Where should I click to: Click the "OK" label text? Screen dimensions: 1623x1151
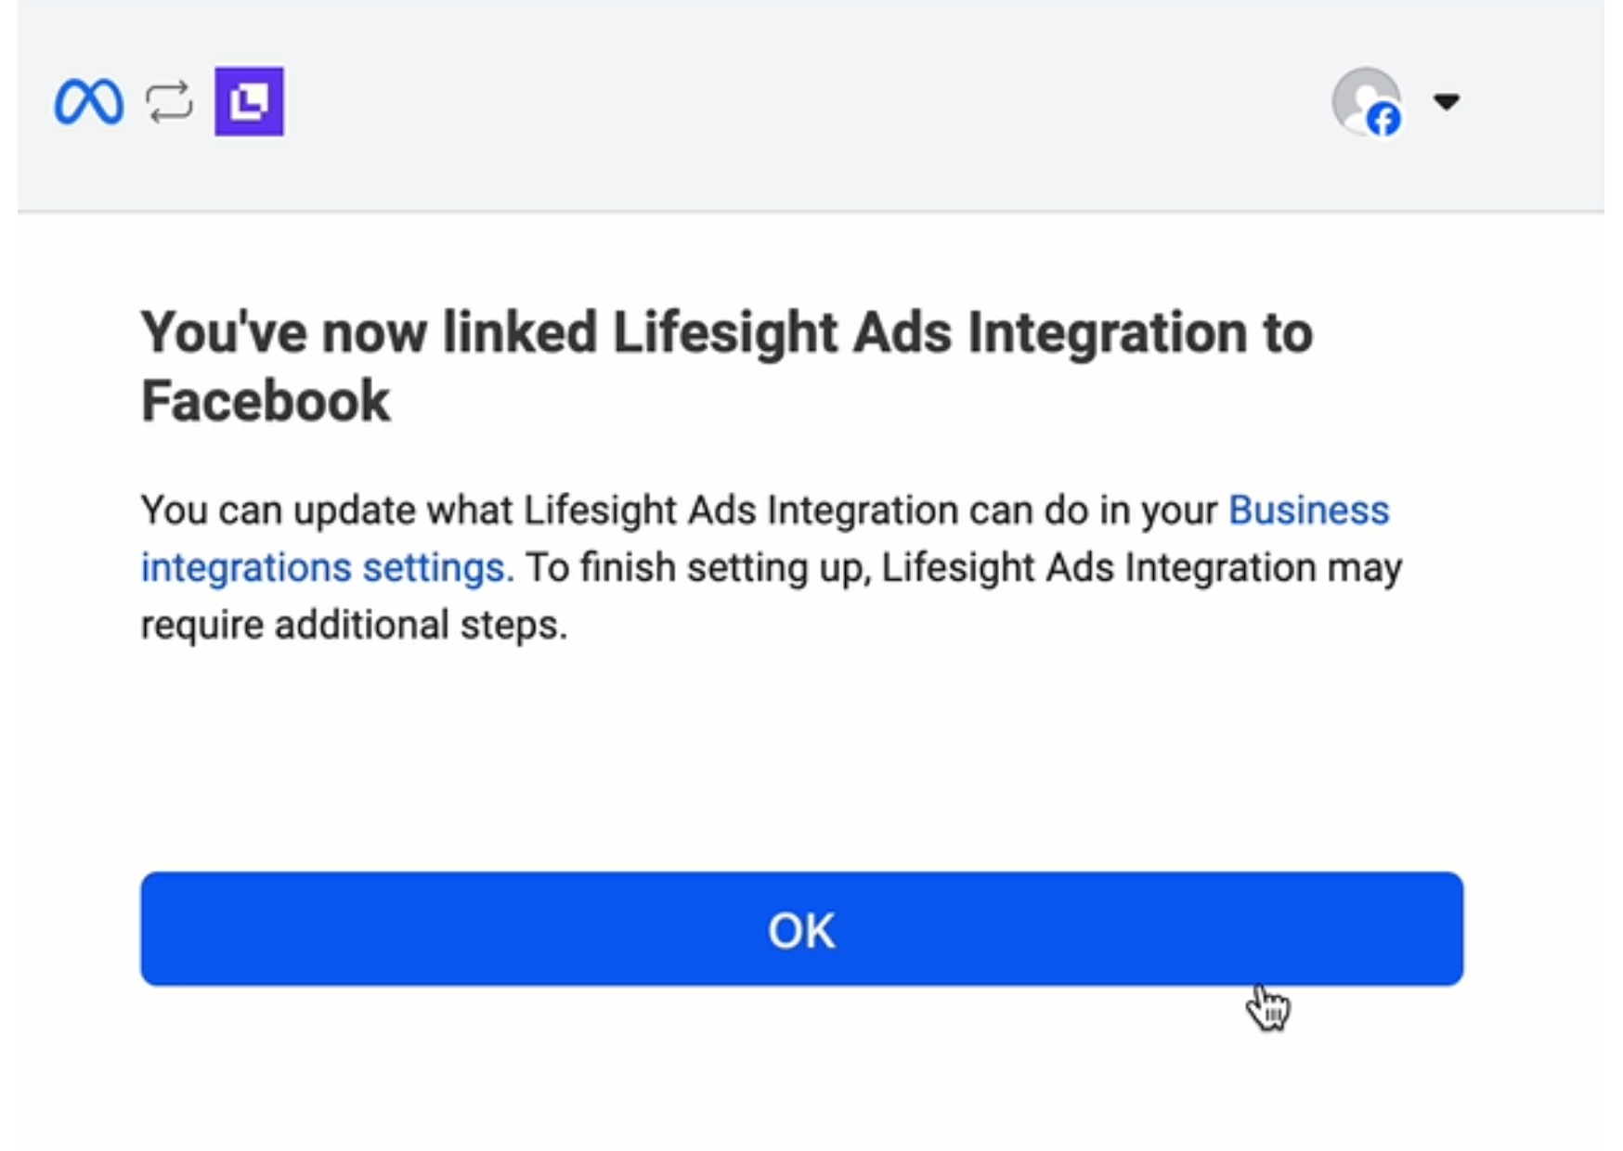(802, 930)
